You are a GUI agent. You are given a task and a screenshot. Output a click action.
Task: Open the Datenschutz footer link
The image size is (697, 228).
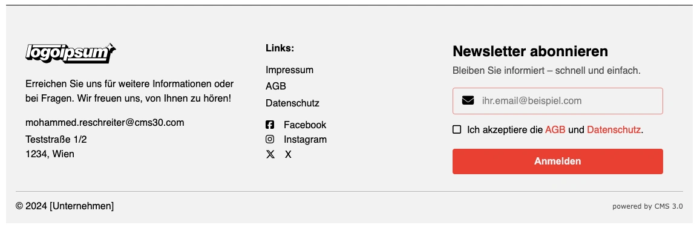(292, 103)
